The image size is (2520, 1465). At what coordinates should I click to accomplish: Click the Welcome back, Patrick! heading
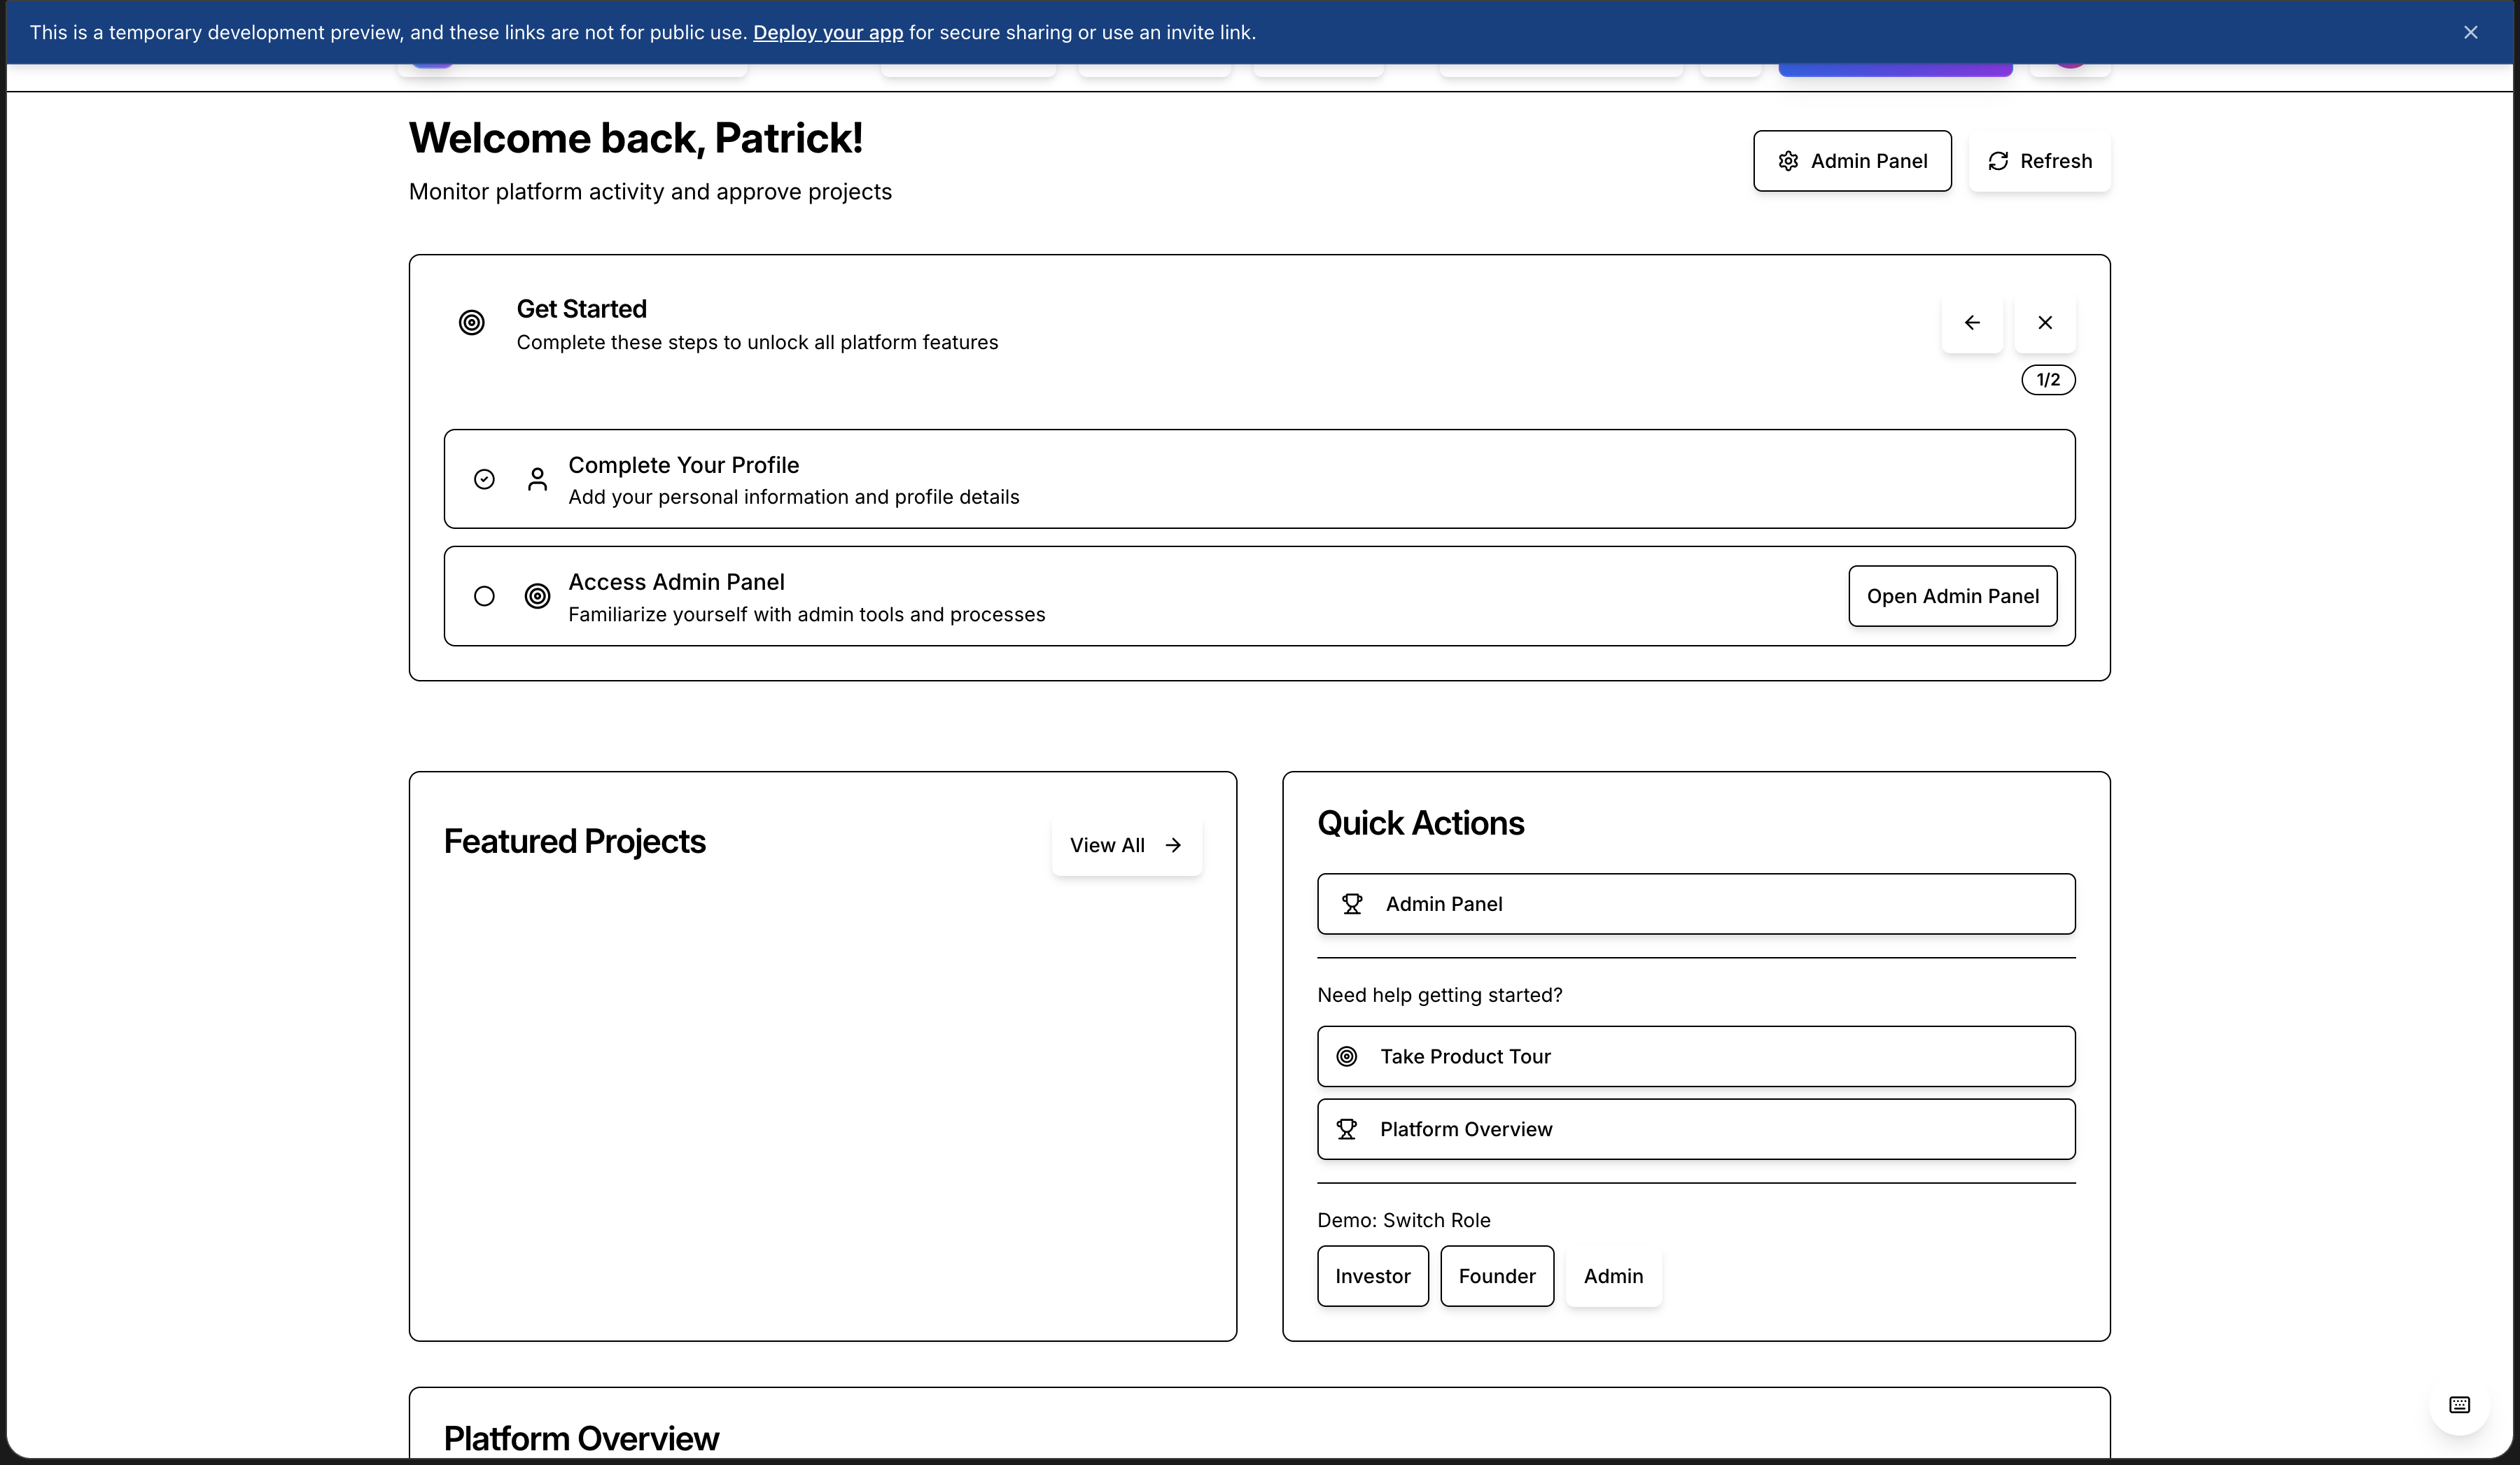click(636, 138)
